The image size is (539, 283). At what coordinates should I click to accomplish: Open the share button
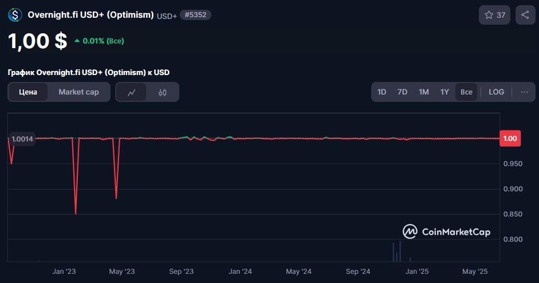point(525,15)
